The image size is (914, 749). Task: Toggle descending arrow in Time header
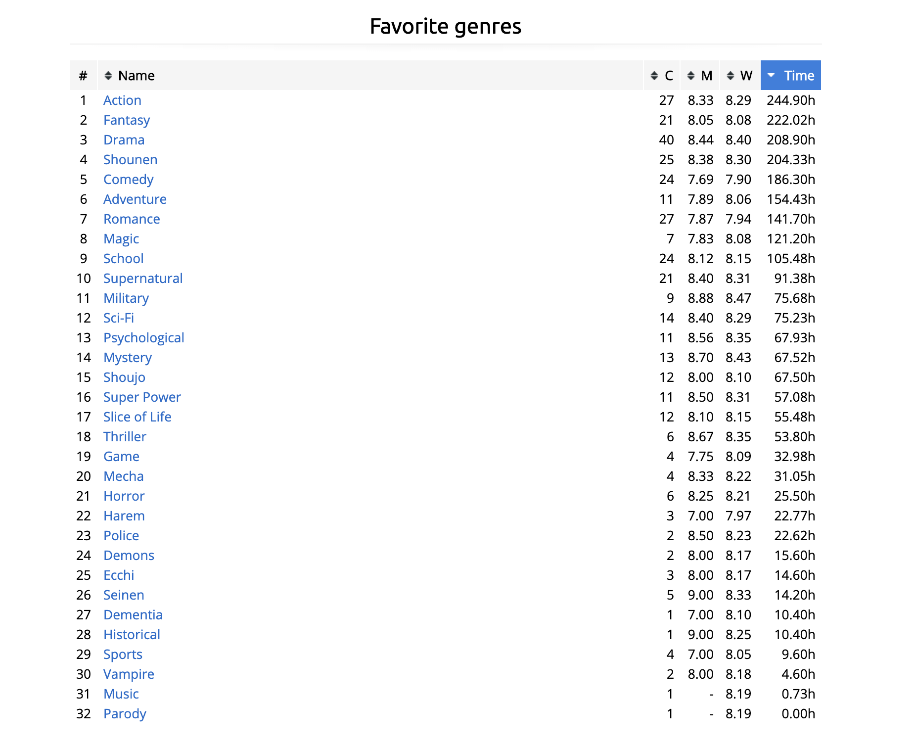pos(771,76)
